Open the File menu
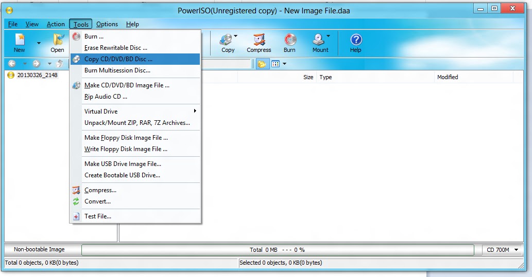 point(13,24)
